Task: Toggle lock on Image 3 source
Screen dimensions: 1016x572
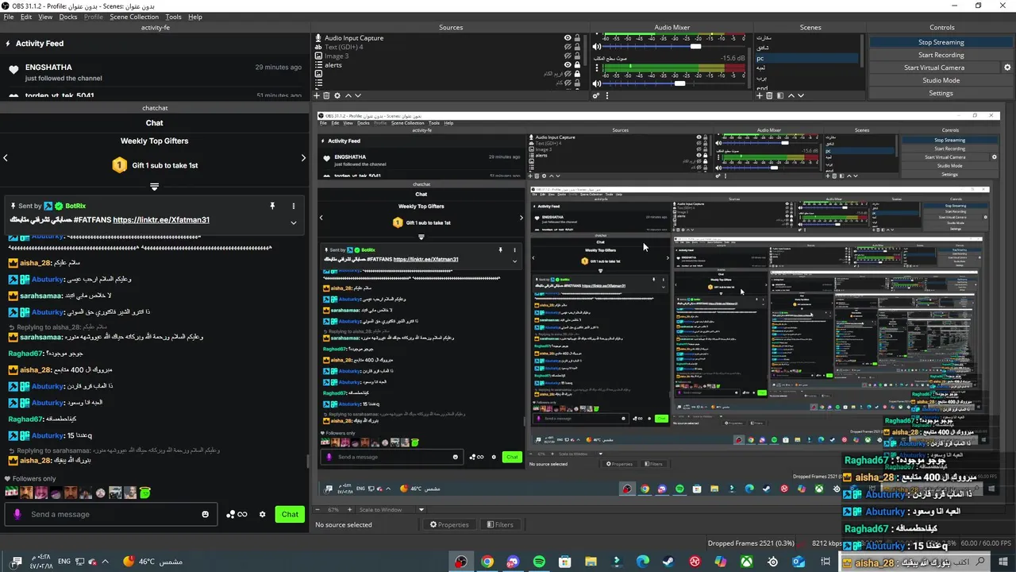Action: 577,56
